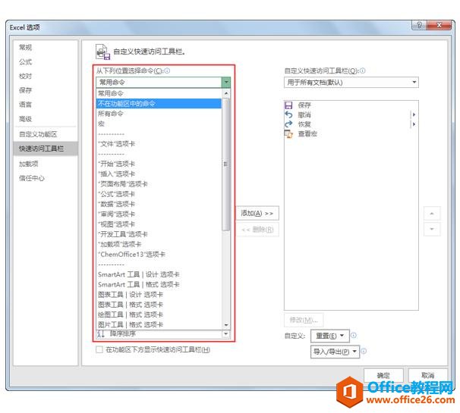
Task: Click the 取消 cancel button
Action: coord(427,375)
